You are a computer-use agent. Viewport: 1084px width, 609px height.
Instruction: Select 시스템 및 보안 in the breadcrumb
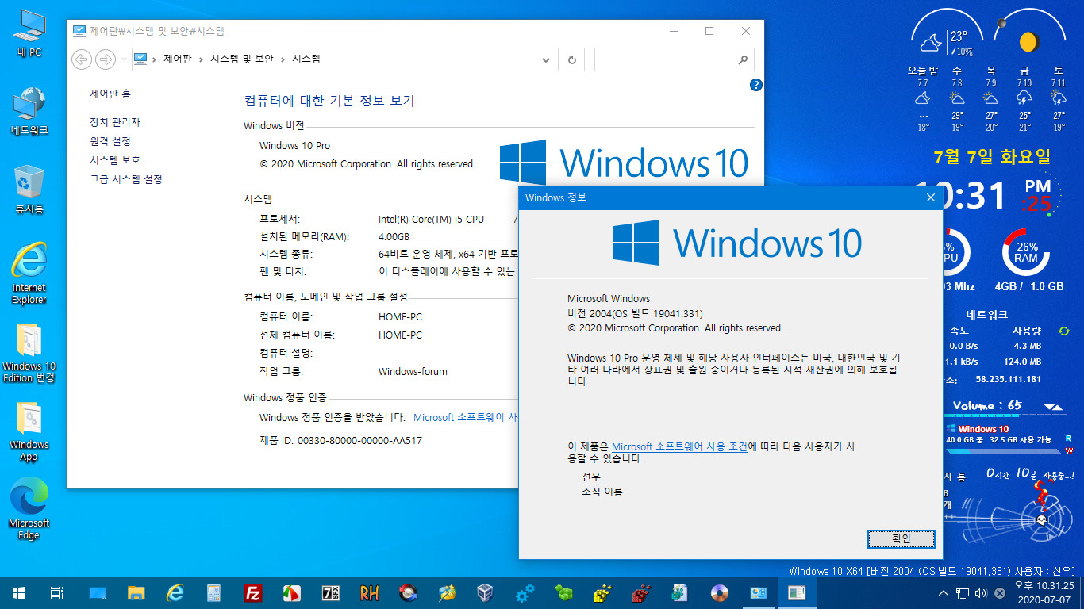[242, 59]
